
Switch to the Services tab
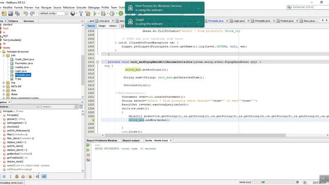coord(29,21)
